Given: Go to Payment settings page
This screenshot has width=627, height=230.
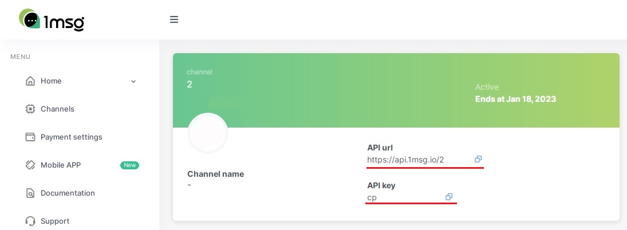Looking at the screenshot, I should [x=71, y=137].
